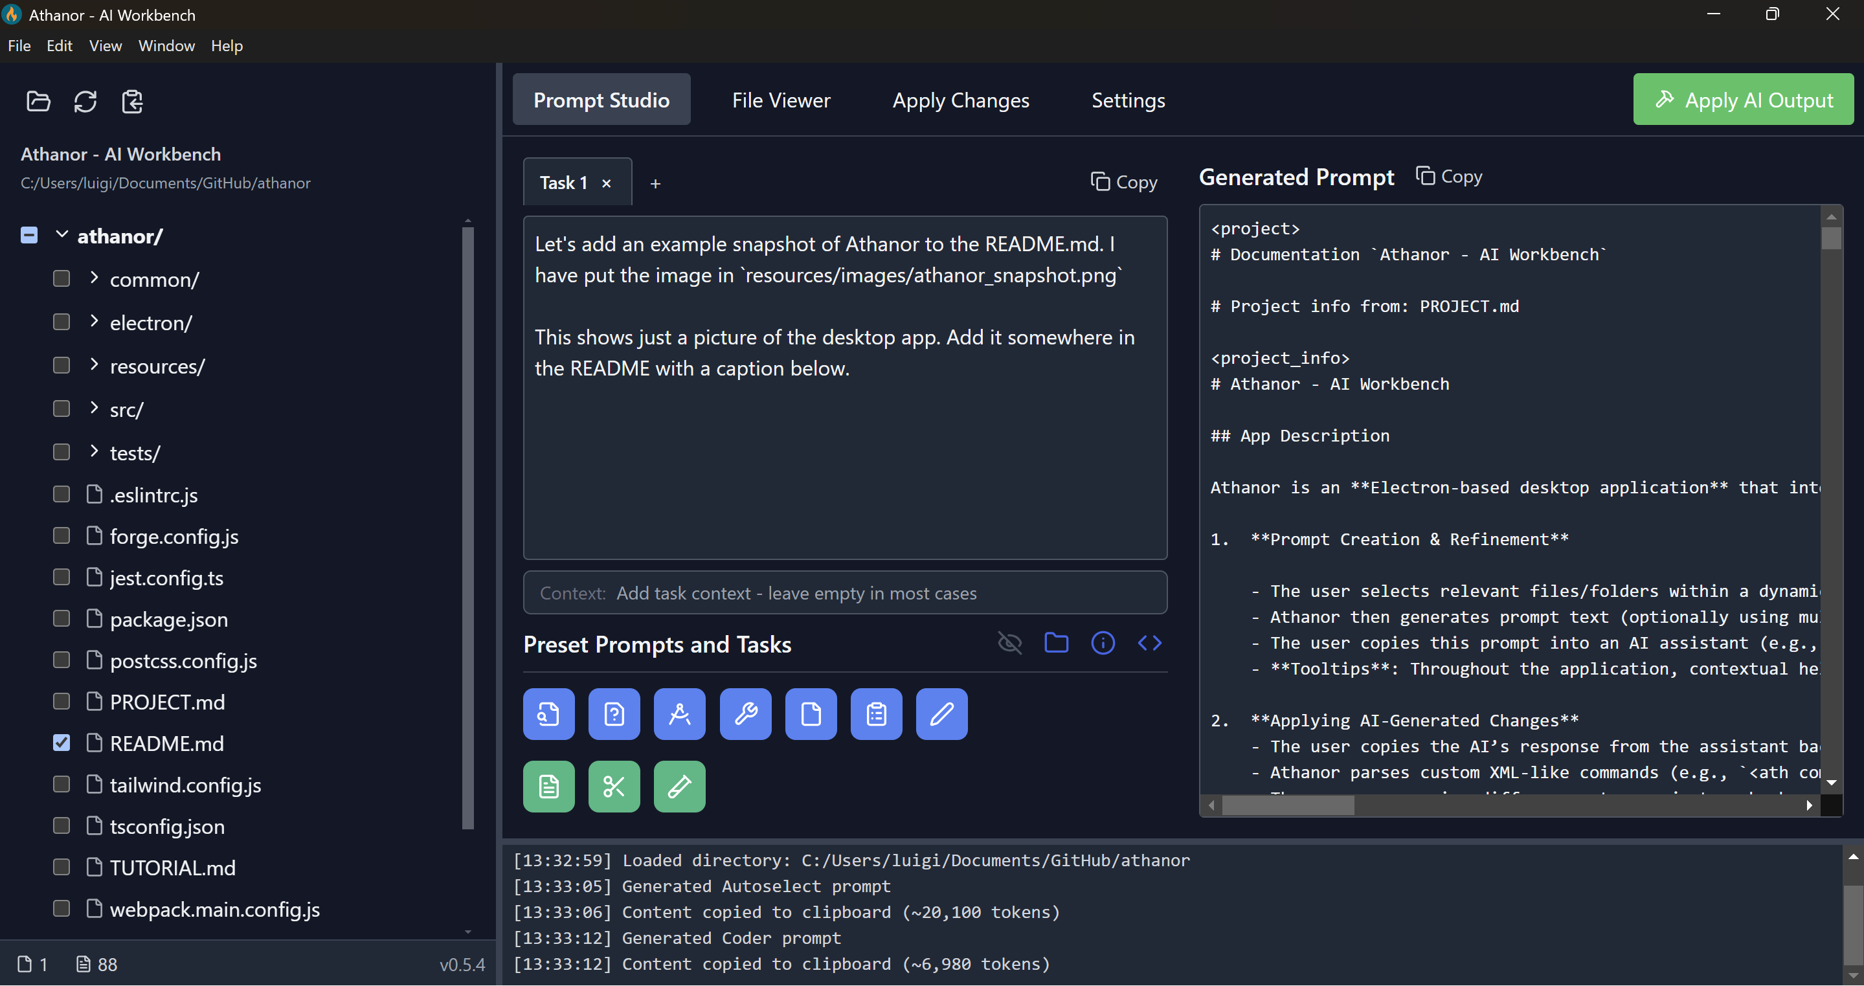Screen dimensions: 1864x986
Task: Click the selected files count icon in status bar
Action: 25,964
